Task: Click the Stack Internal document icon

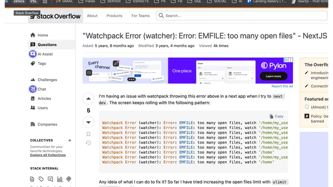Action: 32,179
